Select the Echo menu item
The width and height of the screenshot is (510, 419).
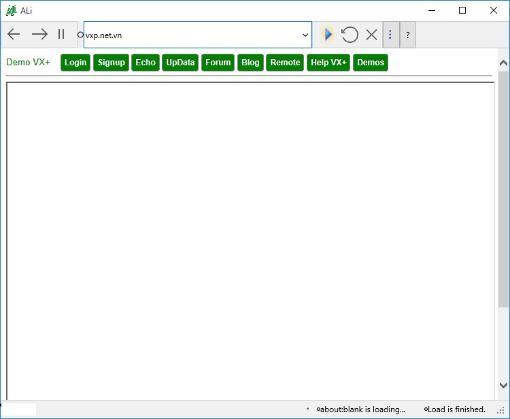146,63
